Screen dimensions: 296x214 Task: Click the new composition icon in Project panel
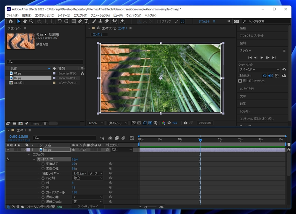(x=21, y=124)
